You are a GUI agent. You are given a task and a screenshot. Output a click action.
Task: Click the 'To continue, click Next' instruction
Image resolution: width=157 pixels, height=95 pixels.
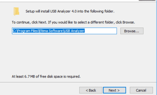(29, 22)
